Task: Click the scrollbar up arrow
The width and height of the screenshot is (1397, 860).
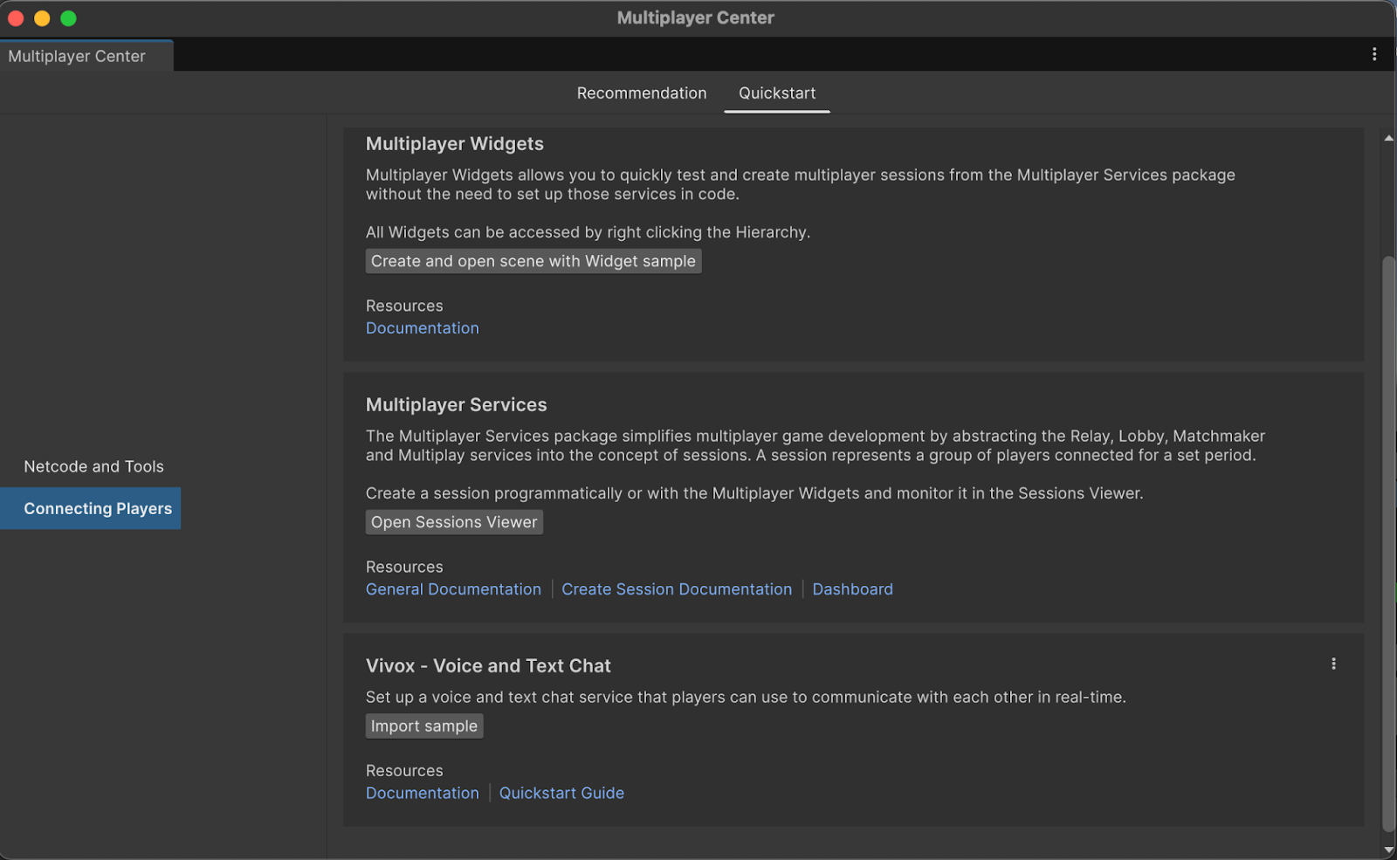Action: [x=1388, y=138]
